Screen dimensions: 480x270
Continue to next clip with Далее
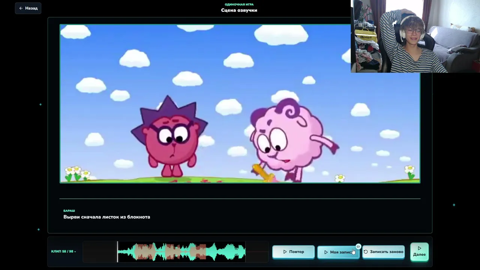click(419, 252)
